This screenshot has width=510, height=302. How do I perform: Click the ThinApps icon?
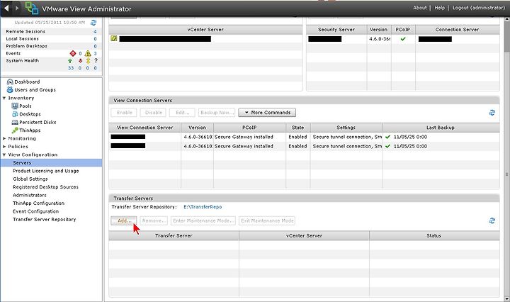15,130
